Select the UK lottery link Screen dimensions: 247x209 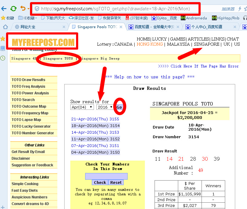pos(227,44)
